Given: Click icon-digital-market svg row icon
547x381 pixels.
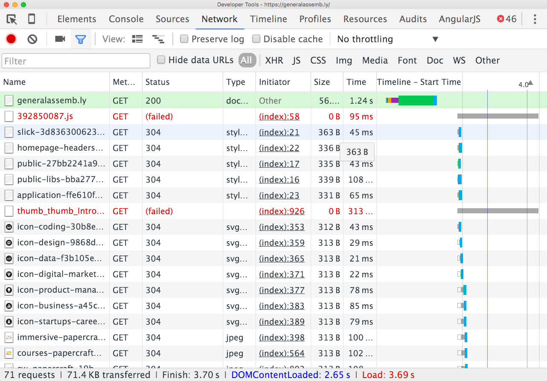Looking at the screenshot, I should pyautogui.click(x=9, y=274).
